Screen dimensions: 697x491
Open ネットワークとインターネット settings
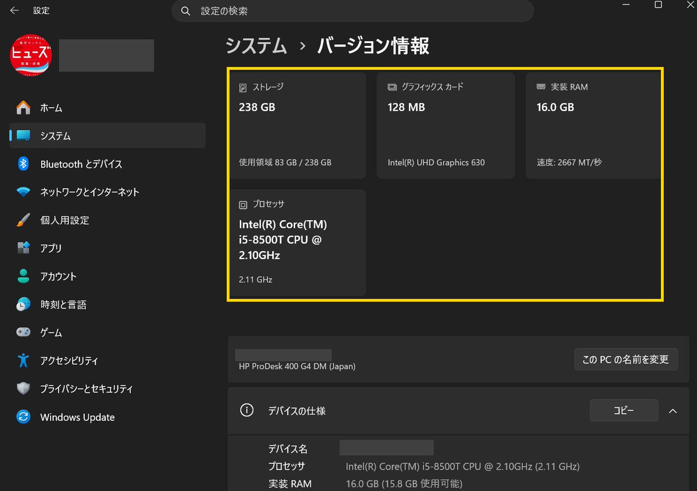point(107,192)
